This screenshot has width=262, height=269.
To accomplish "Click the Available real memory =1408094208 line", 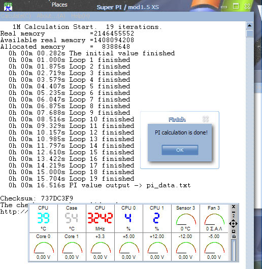I will (67, 40).
